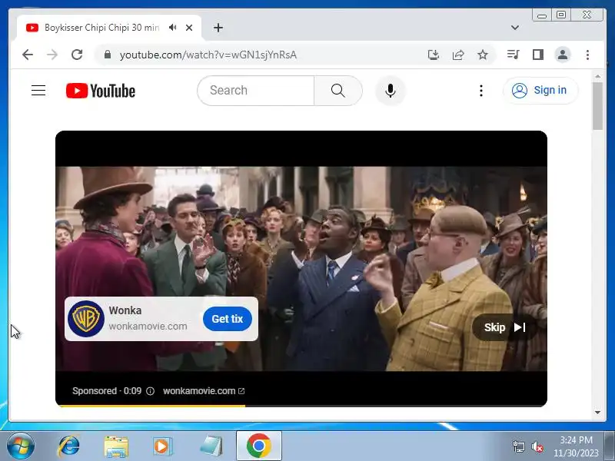This screenshot has height=461, width=615.
Task: Go to the YouTube home logo
Action: (101, 91)
